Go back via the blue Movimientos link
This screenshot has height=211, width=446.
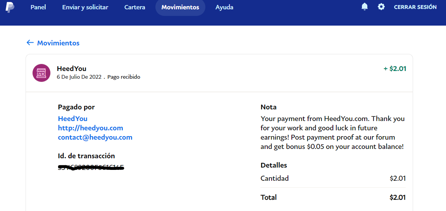click(x=58, y=43)
